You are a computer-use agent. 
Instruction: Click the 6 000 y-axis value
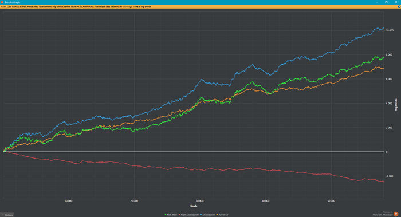(389, 79)
